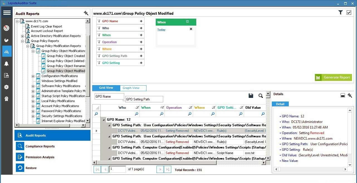Open the hamburger menu in the sidebar
This screenshot has height=183, width=357.
[7, 13]
